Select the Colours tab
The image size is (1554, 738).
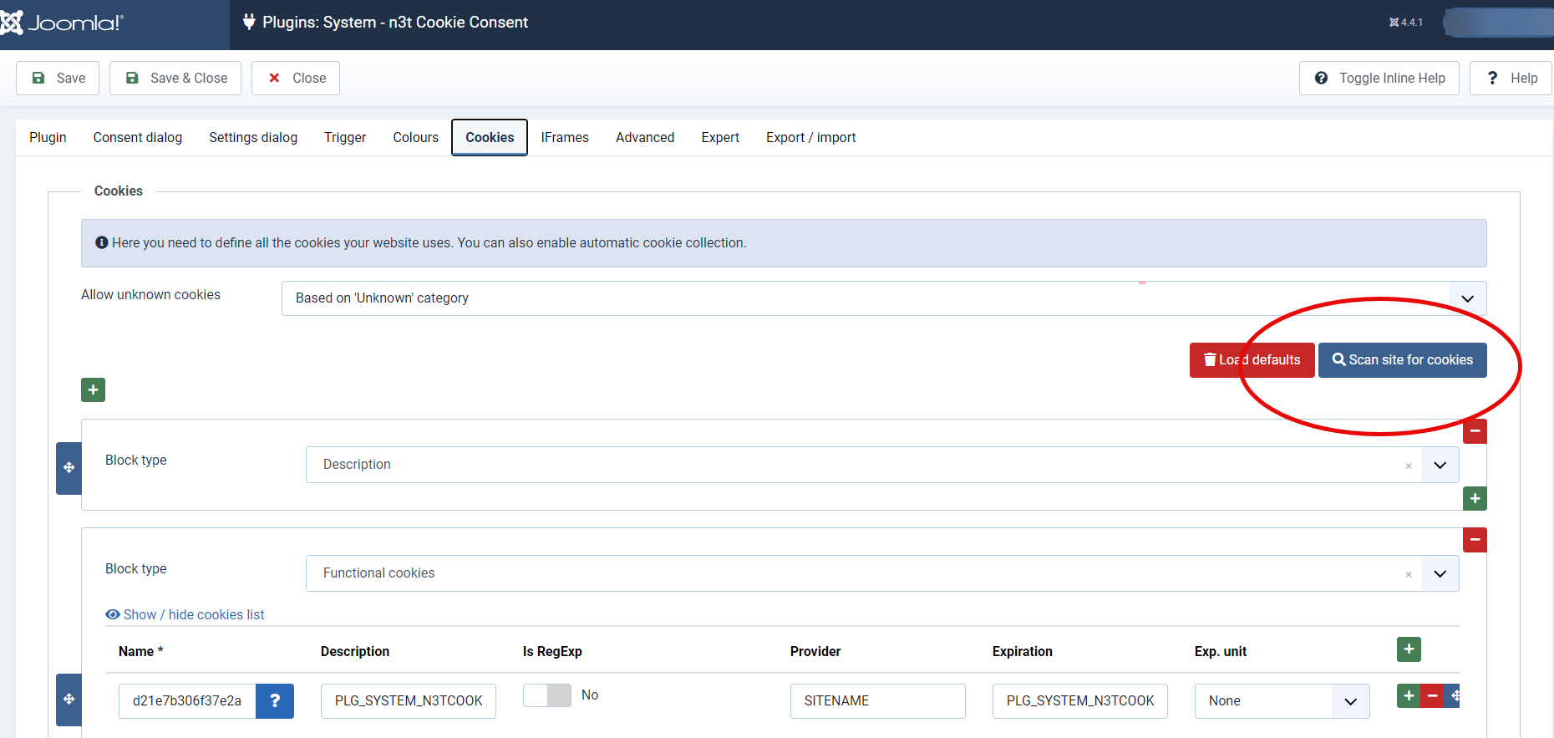click(416, 137)
